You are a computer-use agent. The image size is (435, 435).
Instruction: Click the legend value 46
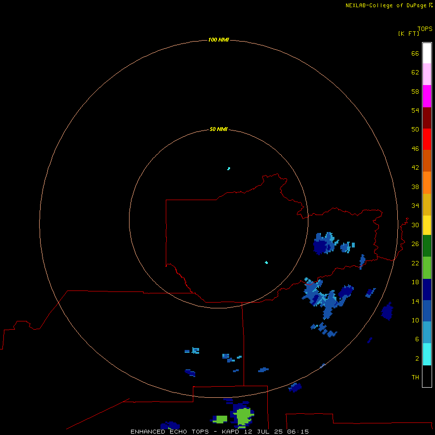pyautogui.click(x=415, y=149)
